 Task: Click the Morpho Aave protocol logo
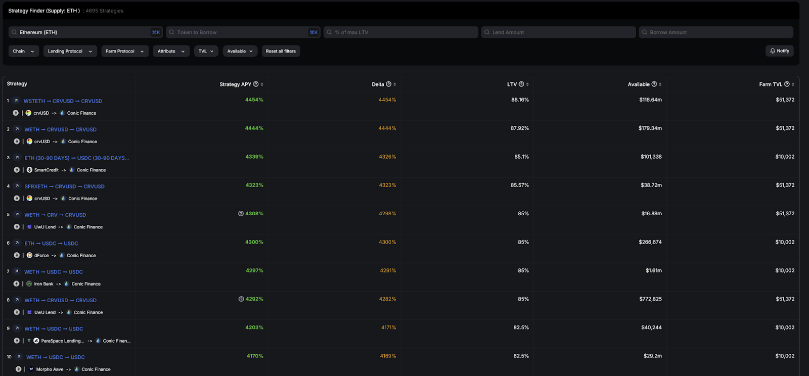(x=31, y=369)
